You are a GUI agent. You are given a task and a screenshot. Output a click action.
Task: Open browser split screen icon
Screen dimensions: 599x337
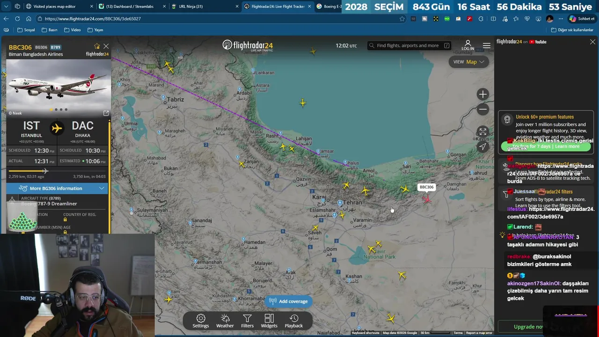point(493,19)
